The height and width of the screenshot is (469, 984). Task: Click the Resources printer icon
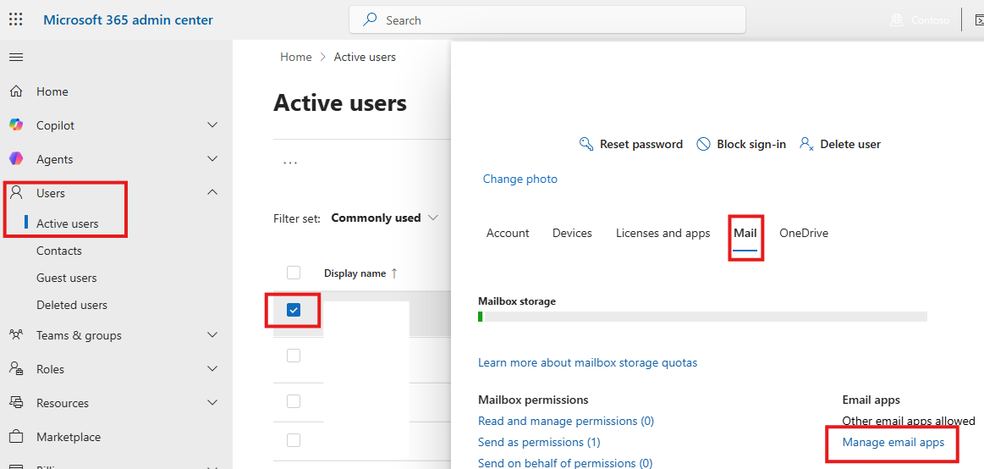pos(16,403)
